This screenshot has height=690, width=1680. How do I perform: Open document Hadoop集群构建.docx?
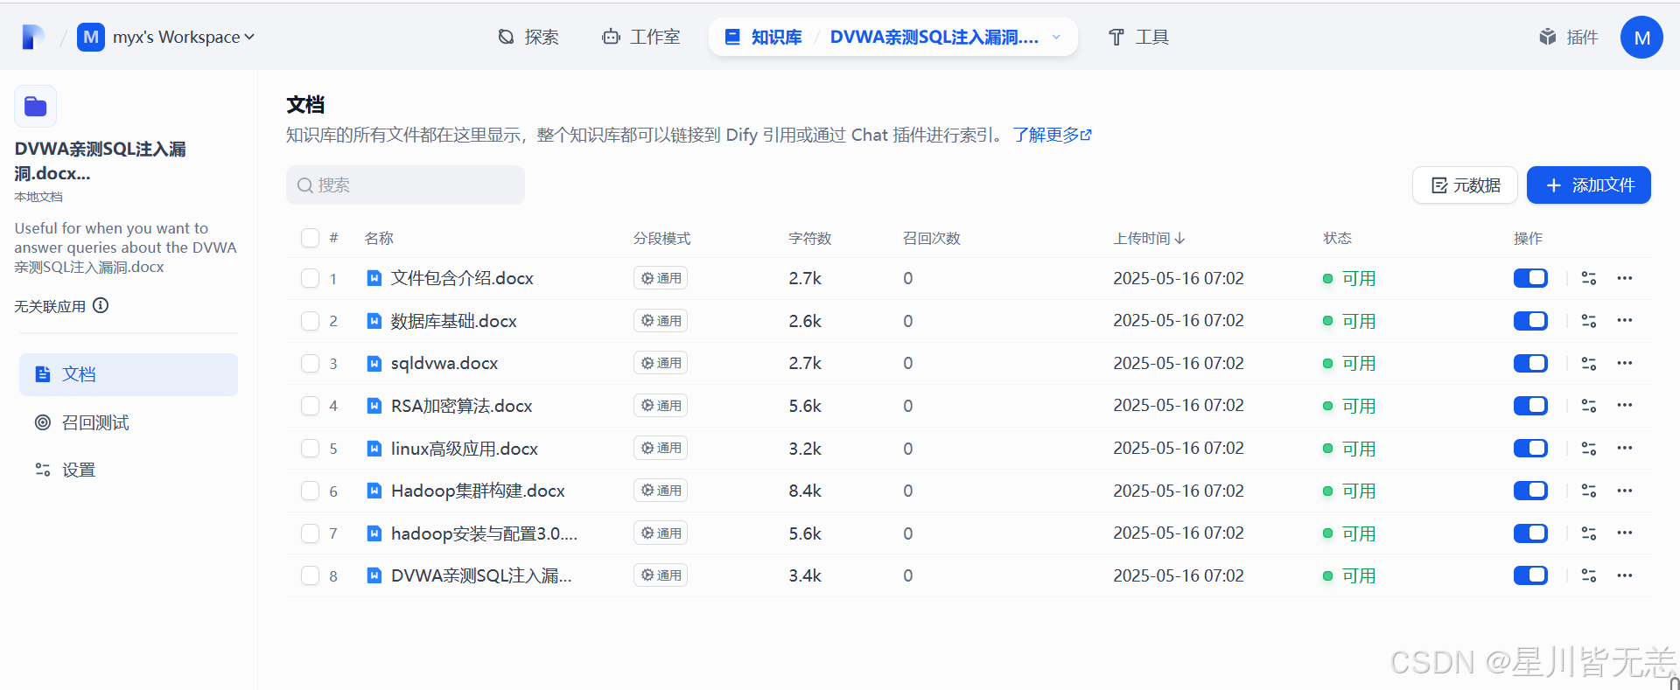pos(478,491)
